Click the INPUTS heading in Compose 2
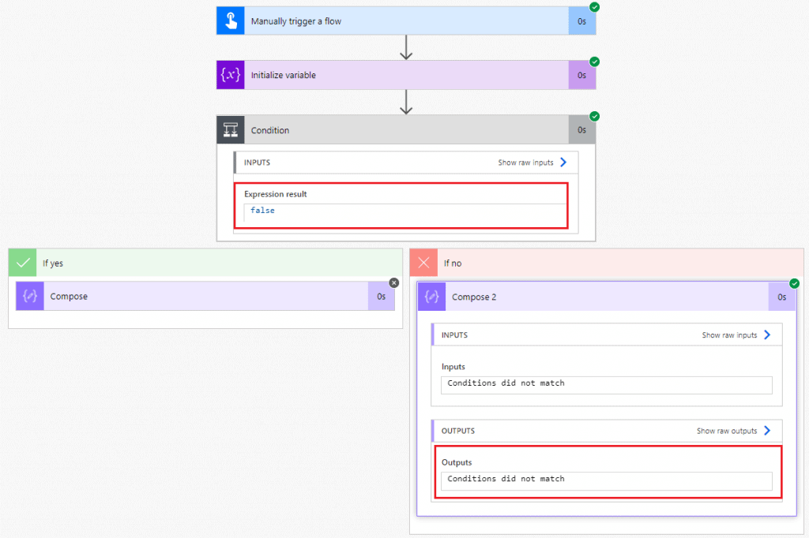 [454, 335]
